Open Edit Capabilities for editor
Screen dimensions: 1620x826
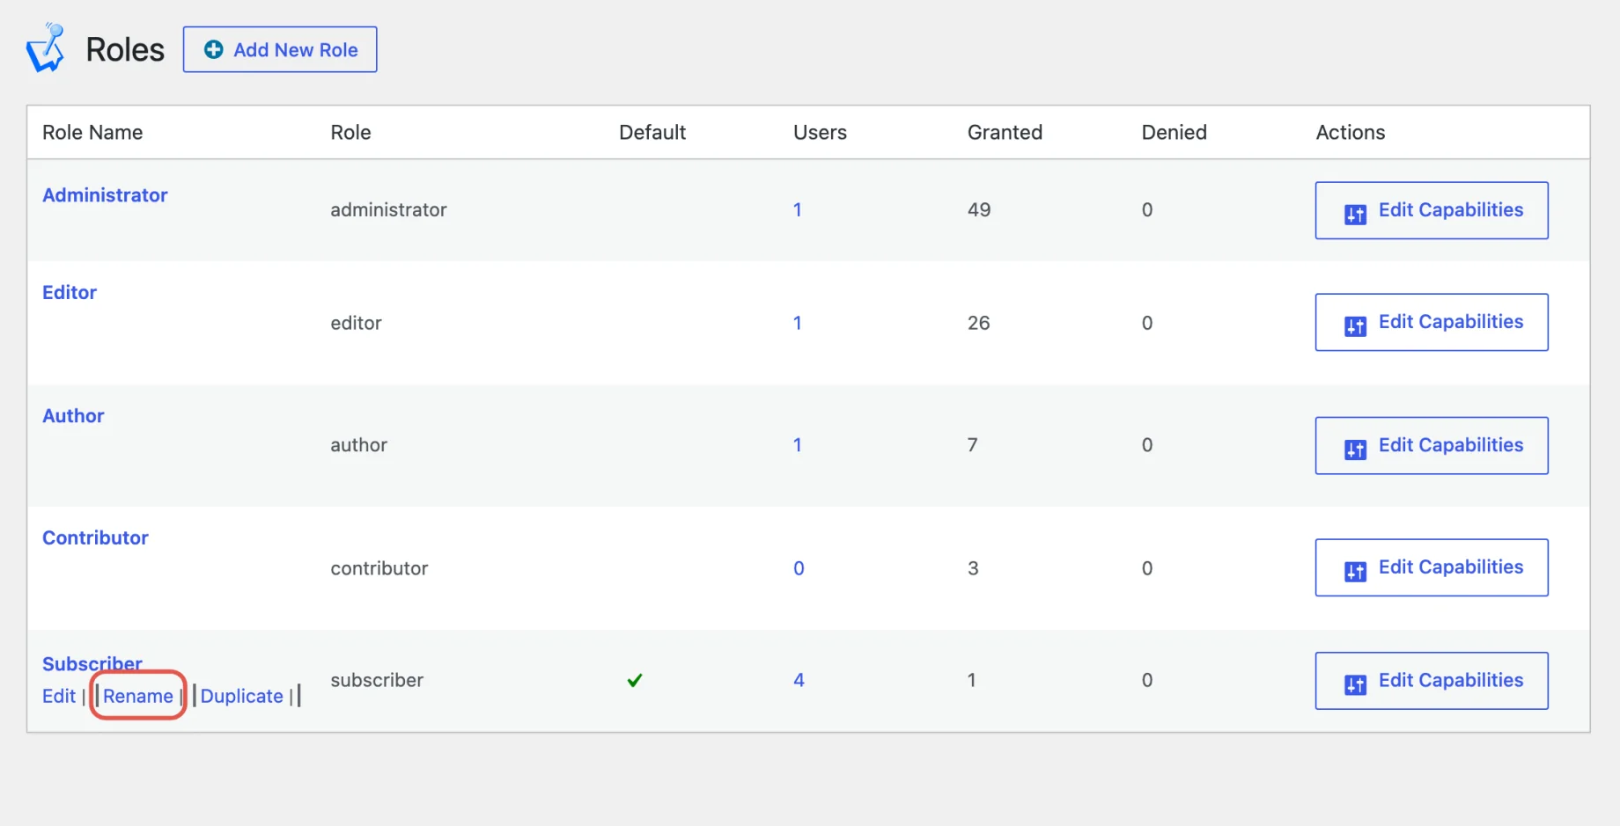click(x=1432, y=322)
